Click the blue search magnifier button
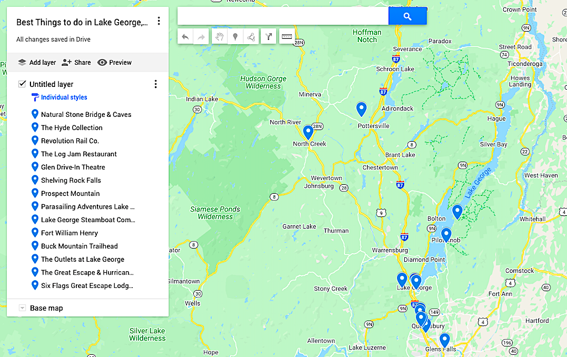Viewport: 567px width, 357px height. point(408,16)
